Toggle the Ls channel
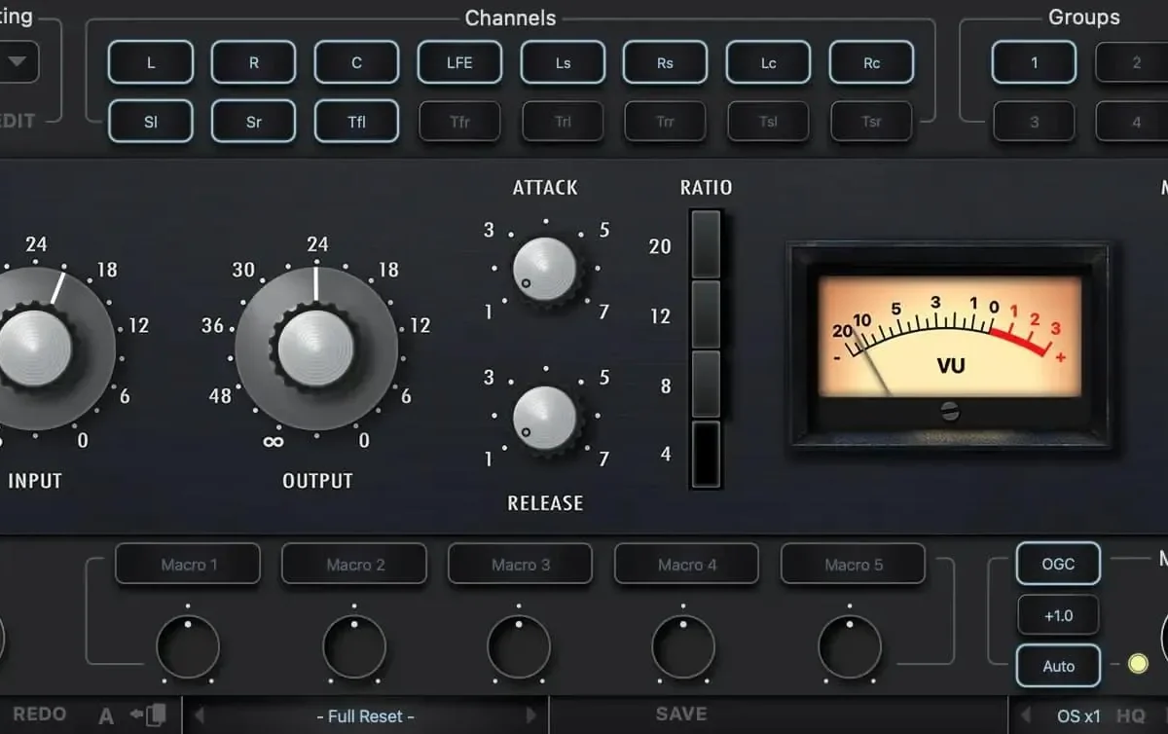 [x=563, y=62]
